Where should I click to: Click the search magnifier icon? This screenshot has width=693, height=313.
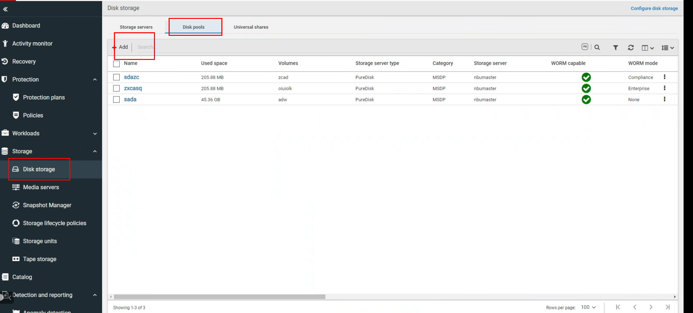click(x=597, y=48)
